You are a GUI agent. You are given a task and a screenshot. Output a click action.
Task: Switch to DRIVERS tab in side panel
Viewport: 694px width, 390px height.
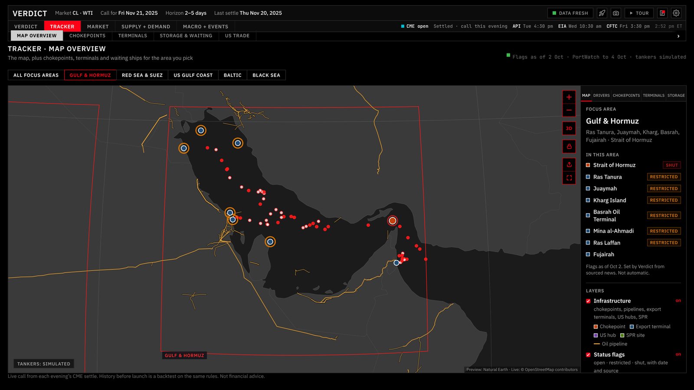click(x=601, y=95)
